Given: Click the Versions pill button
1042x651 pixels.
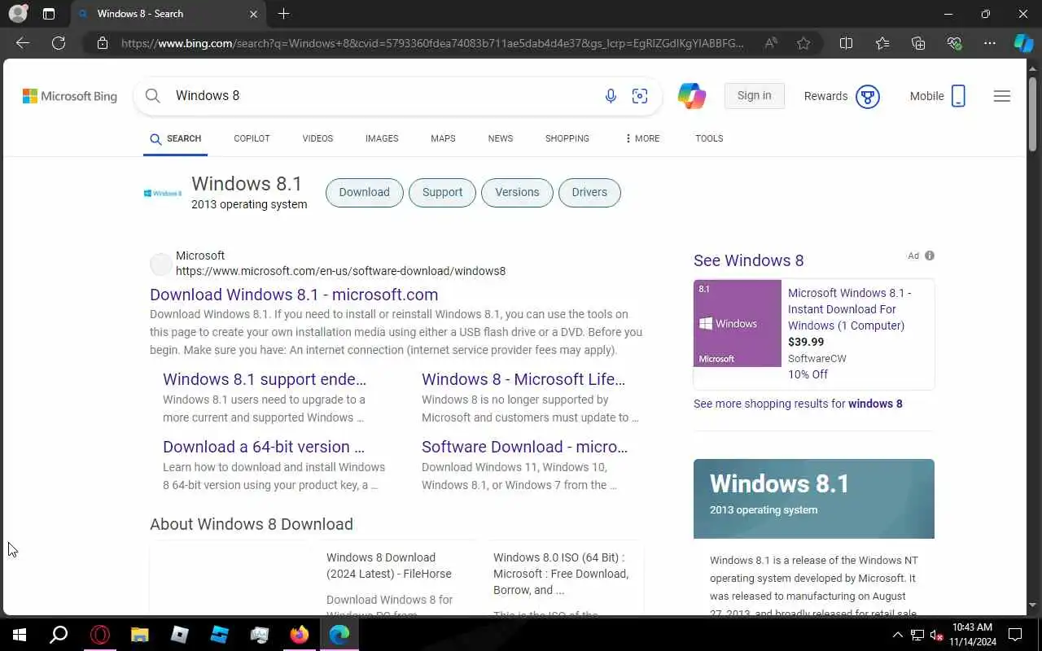Looking at the screenshot, I should click(x=517, y=193).
